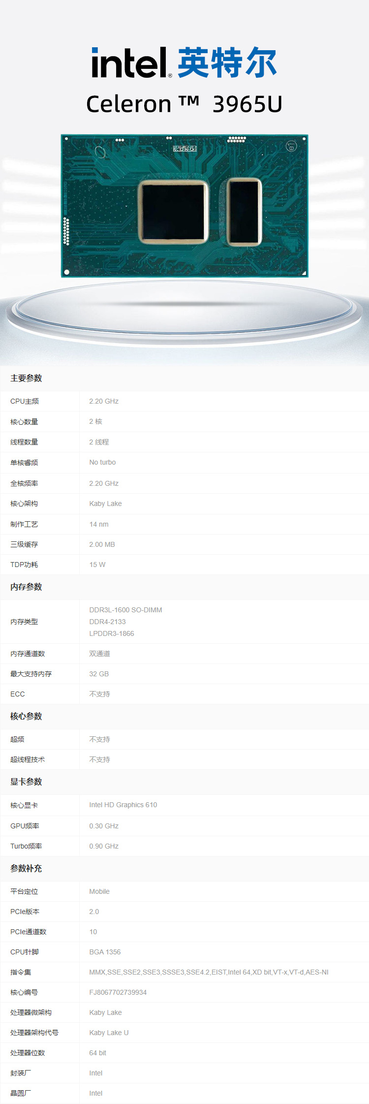Viewport: 369px width, 1104px height.
Task: Click the 晶圆厂 row label
Action: pos(21,1093)
